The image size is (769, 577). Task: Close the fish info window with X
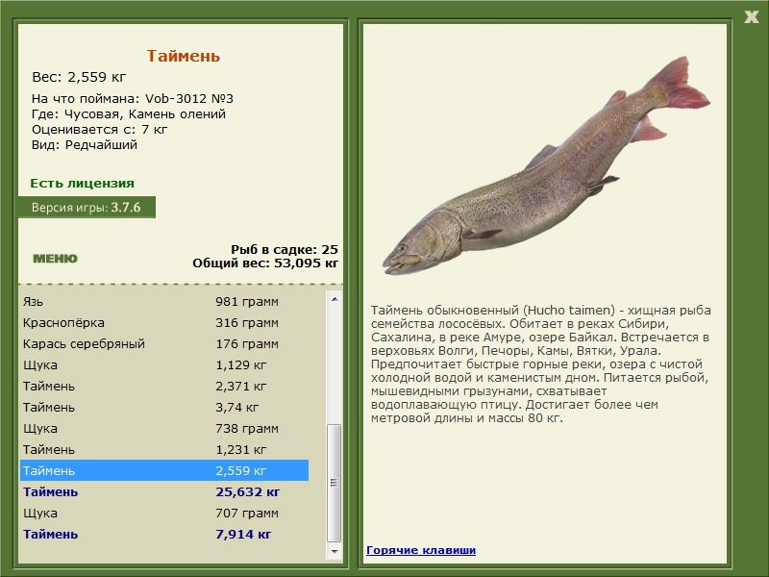click(751, 17)
